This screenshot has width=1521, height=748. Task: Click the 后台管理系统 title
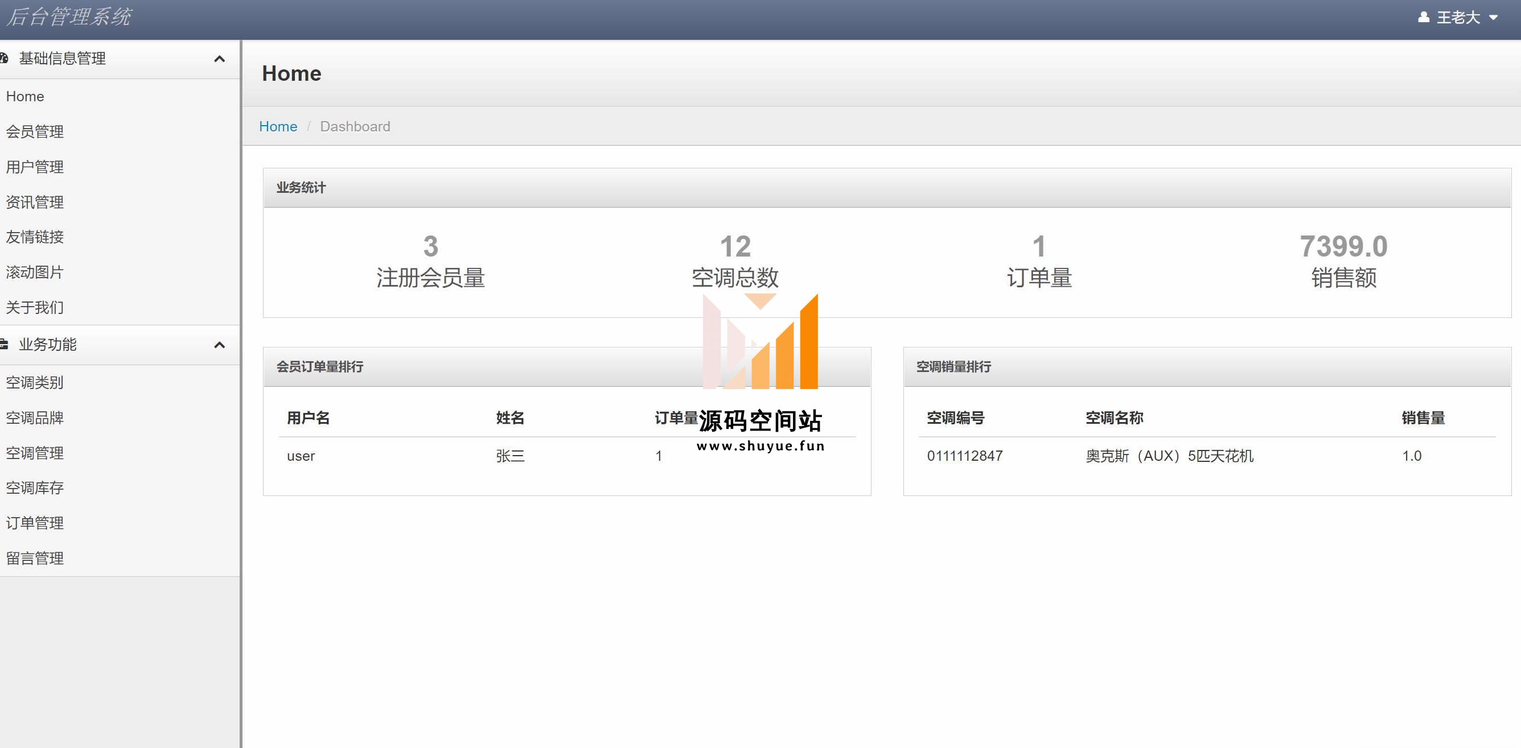69,16
